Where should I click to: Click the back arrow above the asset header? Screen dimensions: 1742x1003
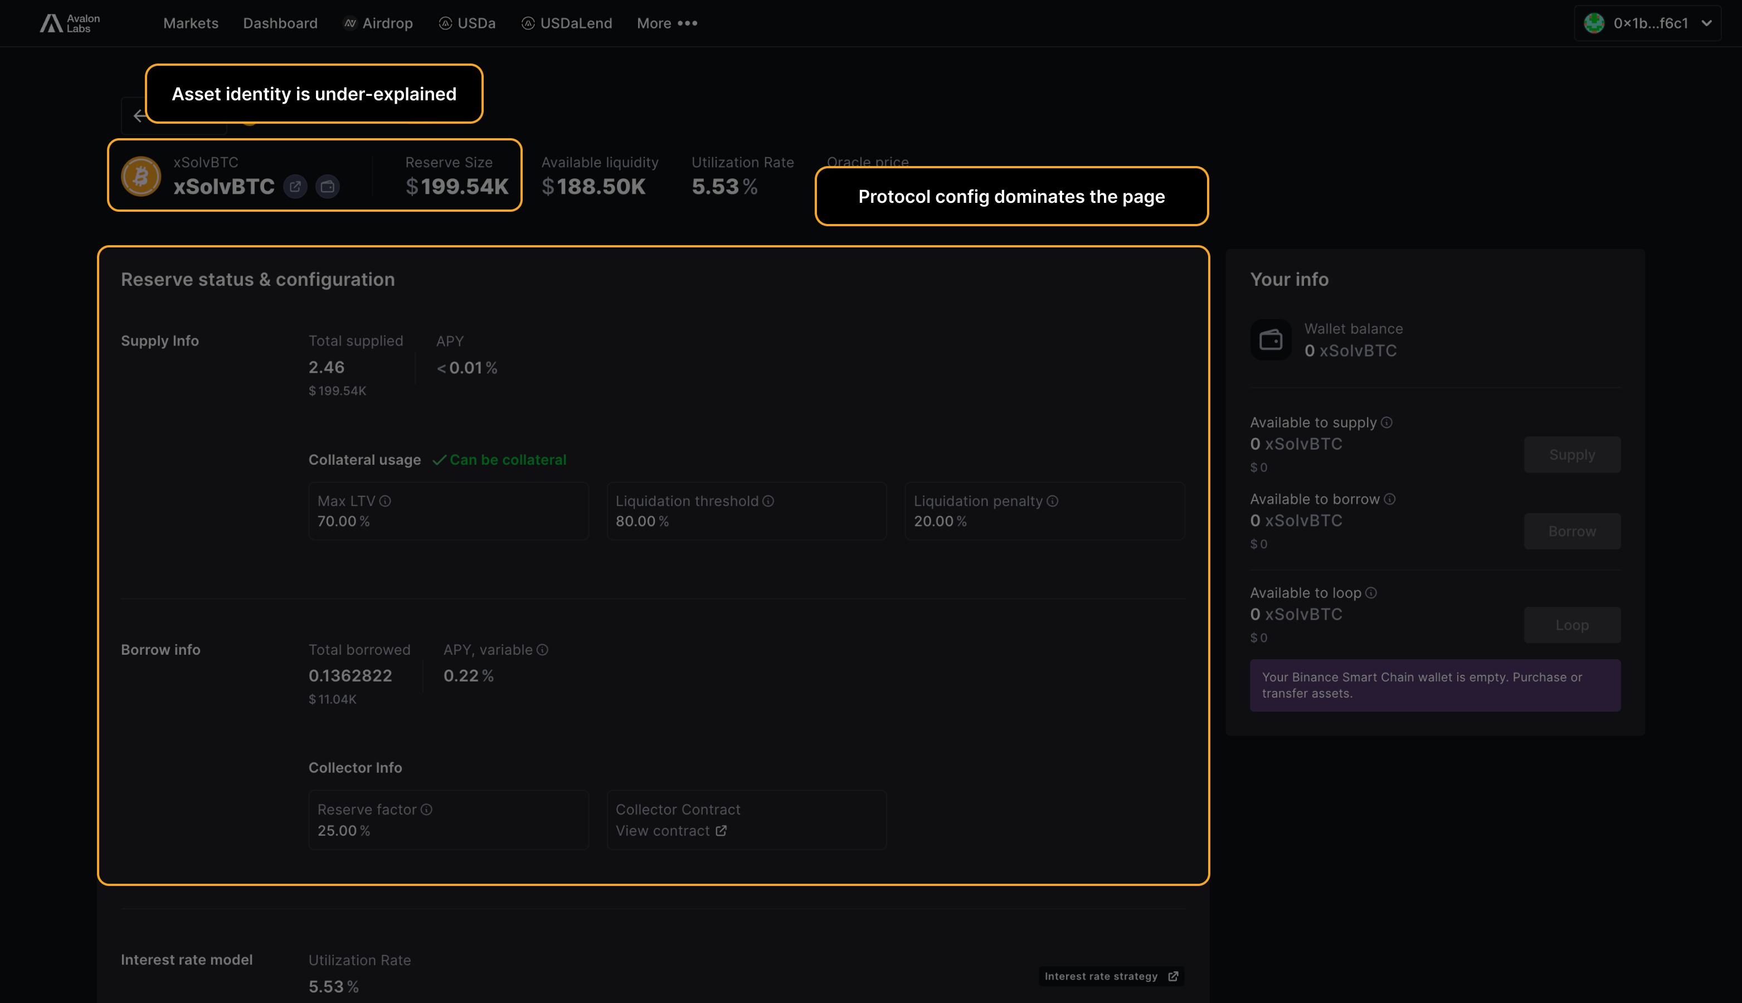[x=139, y=116]
